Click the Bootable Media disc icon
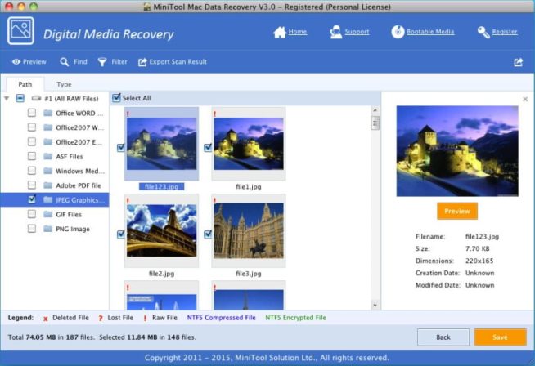This screenshot has width=535, height=366. click(398, 32)
